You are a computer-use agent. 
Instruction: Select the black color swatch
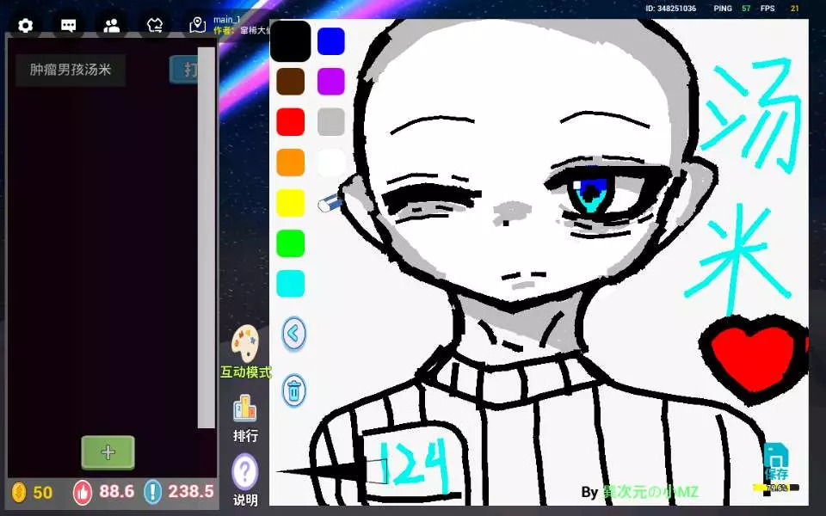click(x=290, y=41)
